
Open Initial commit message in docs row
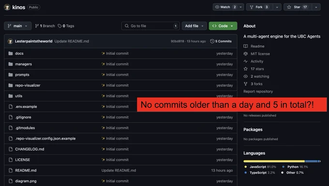point(117,53)
